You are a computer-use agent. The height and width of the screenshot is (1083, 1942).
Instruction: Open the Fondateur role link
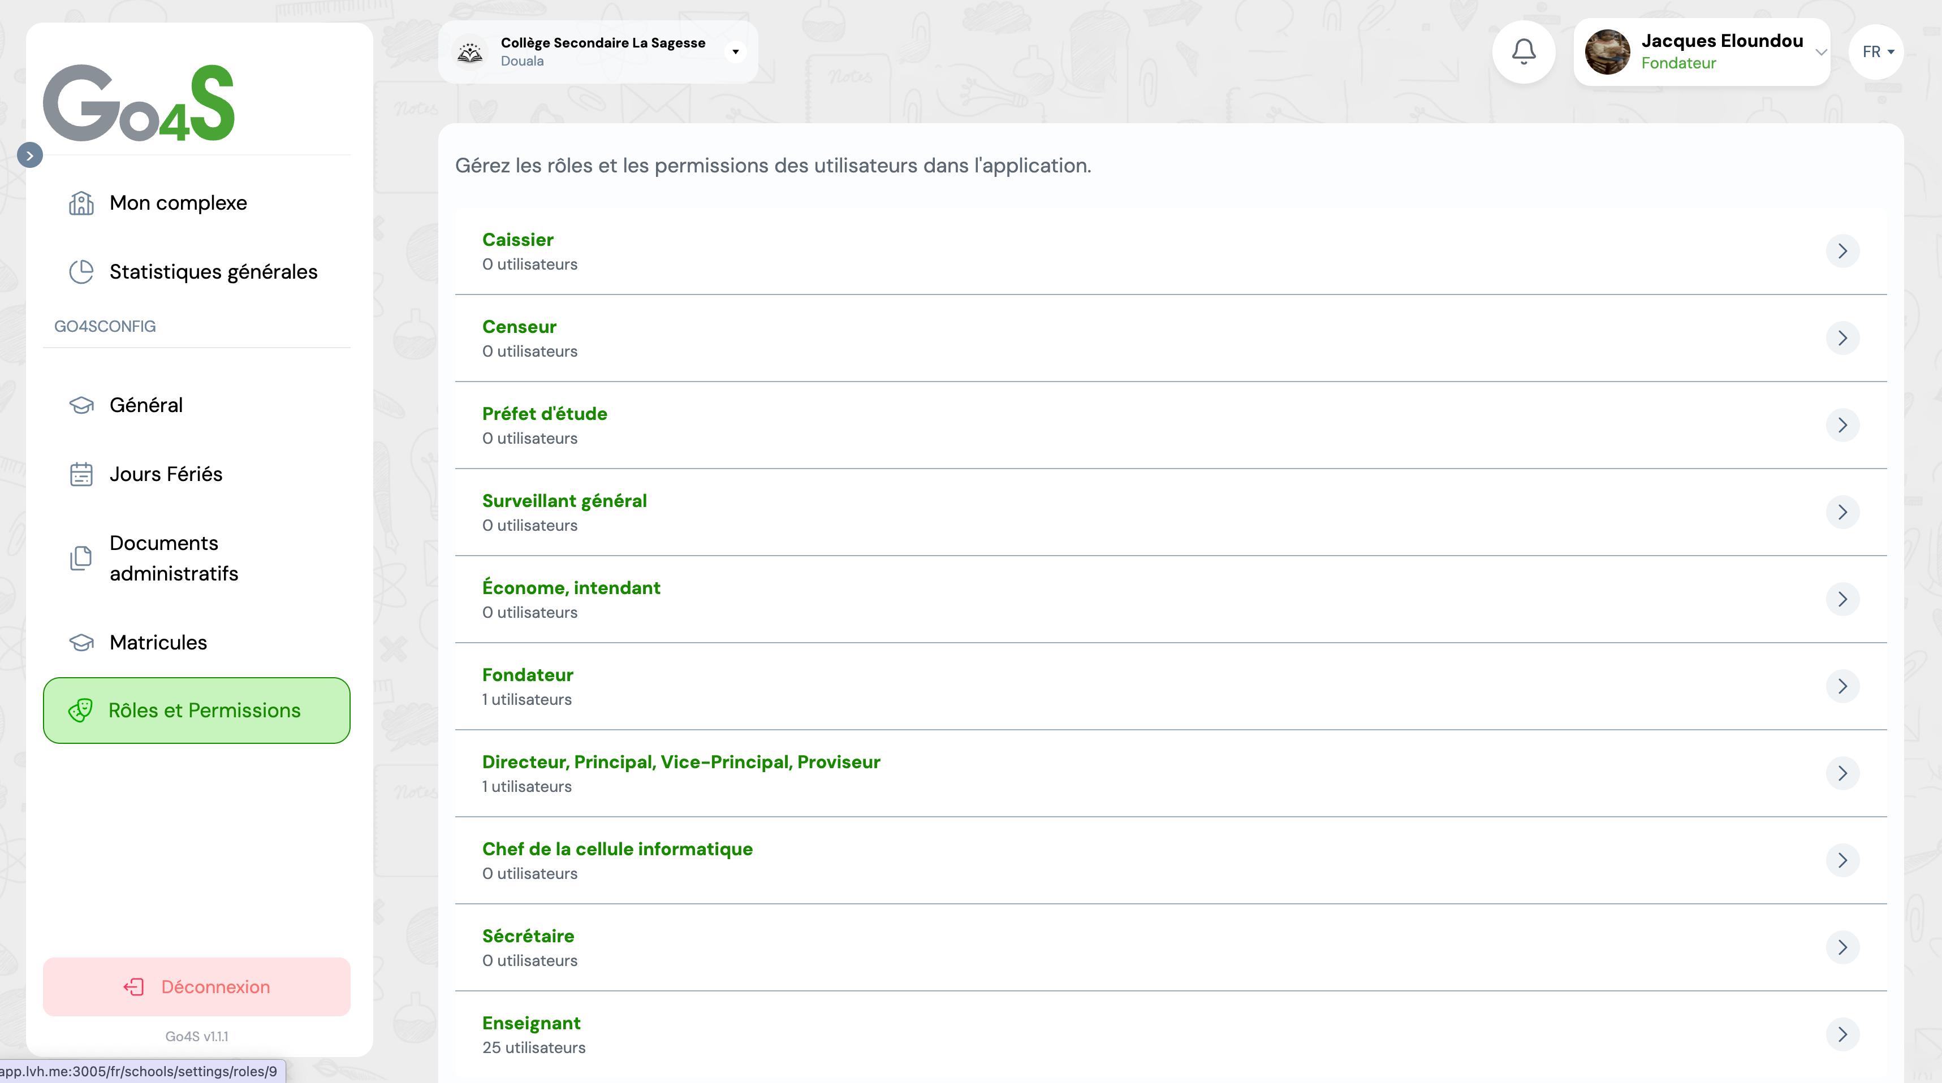point(528,674)
